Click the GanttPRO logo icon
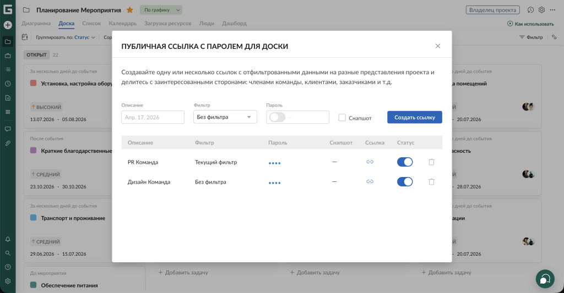 pyautogui.click(x=8, y=9)
